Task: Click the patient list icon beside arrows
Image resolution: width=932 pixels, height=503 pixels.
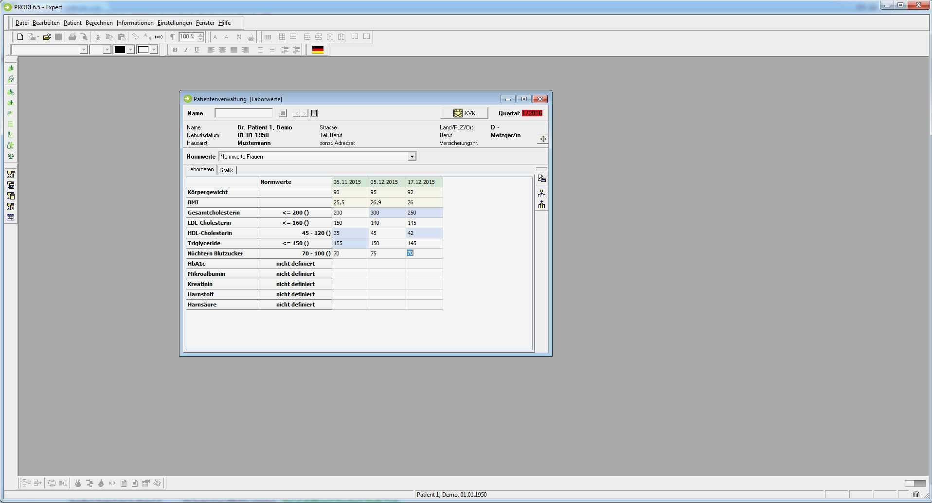Action: (x=314, y=113)
